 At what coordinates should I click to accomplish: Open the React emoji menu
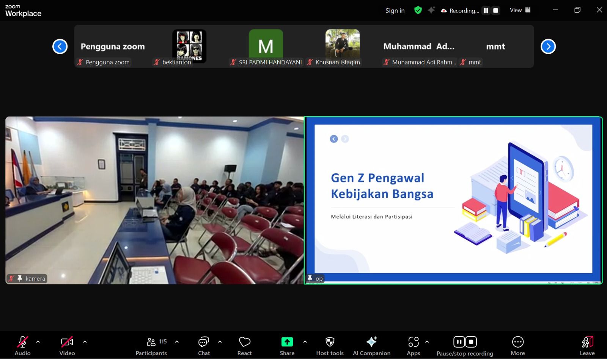point(244,346)
